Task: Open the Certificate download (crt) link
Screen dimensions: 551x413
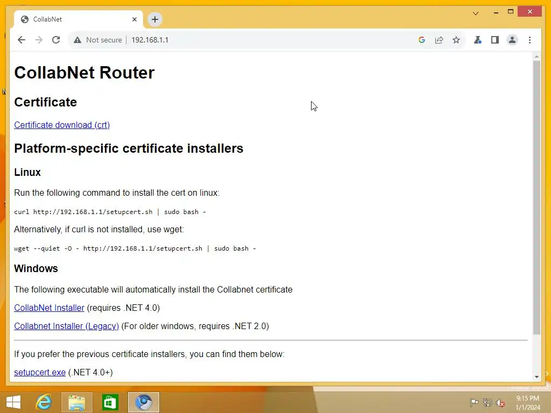Action: pos(62,125)
